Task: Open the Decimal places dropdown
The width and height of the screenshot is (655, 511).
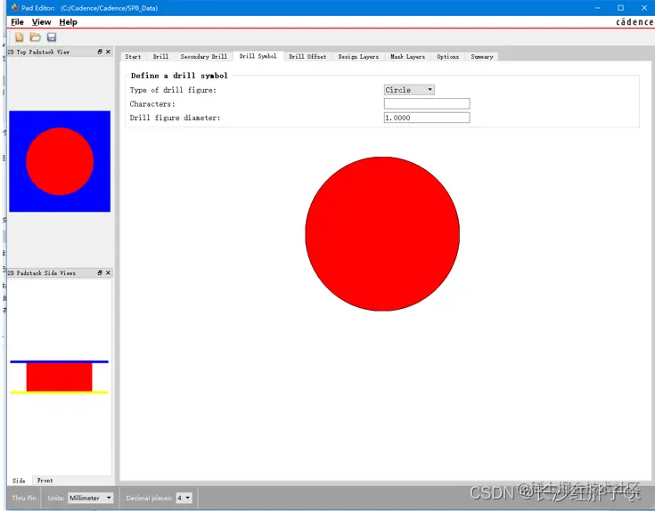Action: point(184,498)
